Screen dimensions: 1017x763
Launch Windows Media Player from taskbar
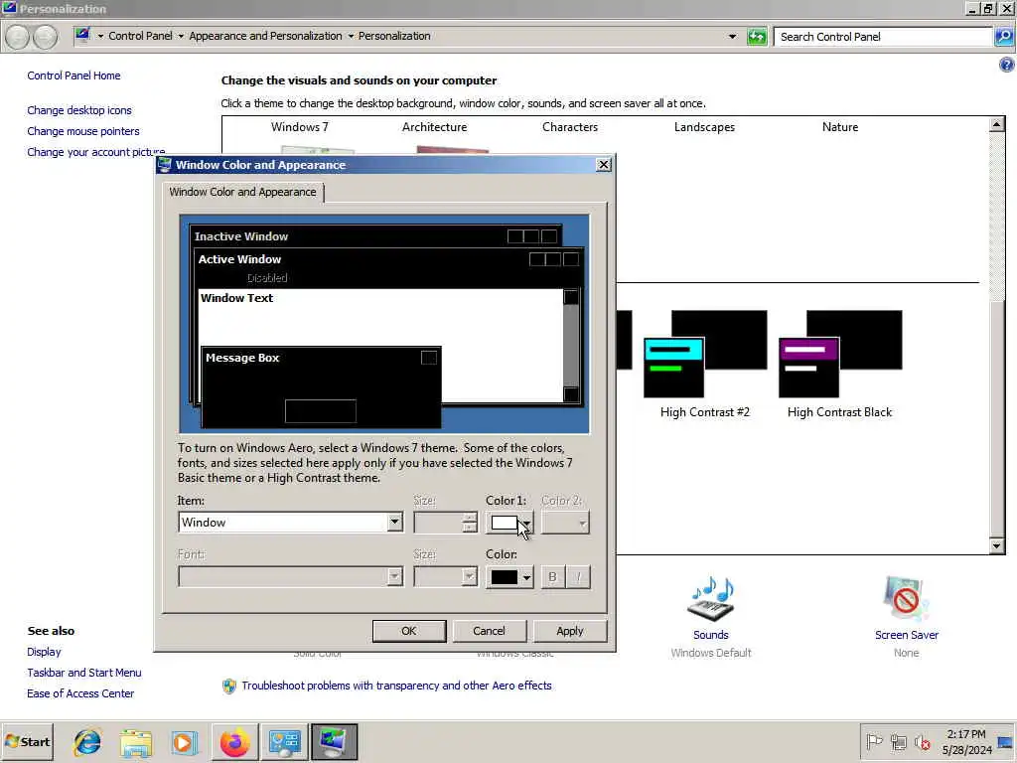click(184, 741)
